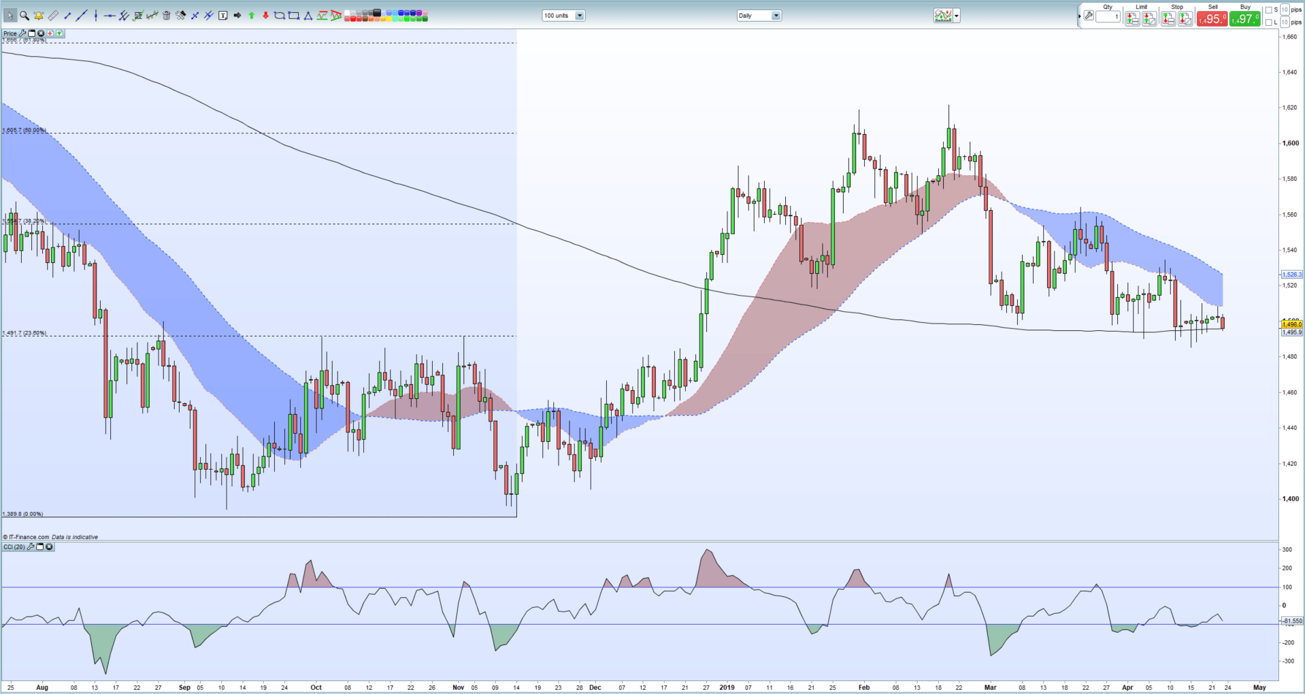
Task: Pick the white color swatch
Action: pyautogui.click(x=346, y=12)
